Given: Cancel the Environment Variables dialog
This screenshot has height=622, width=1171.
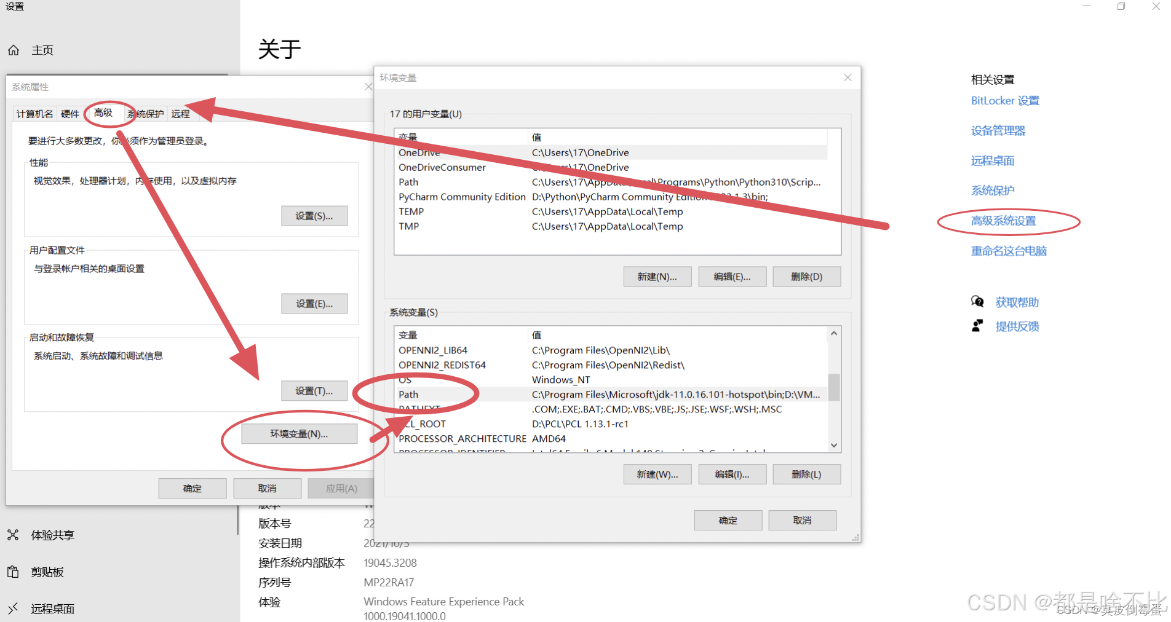Looking at the screenshot, I should tap(803, 520).
